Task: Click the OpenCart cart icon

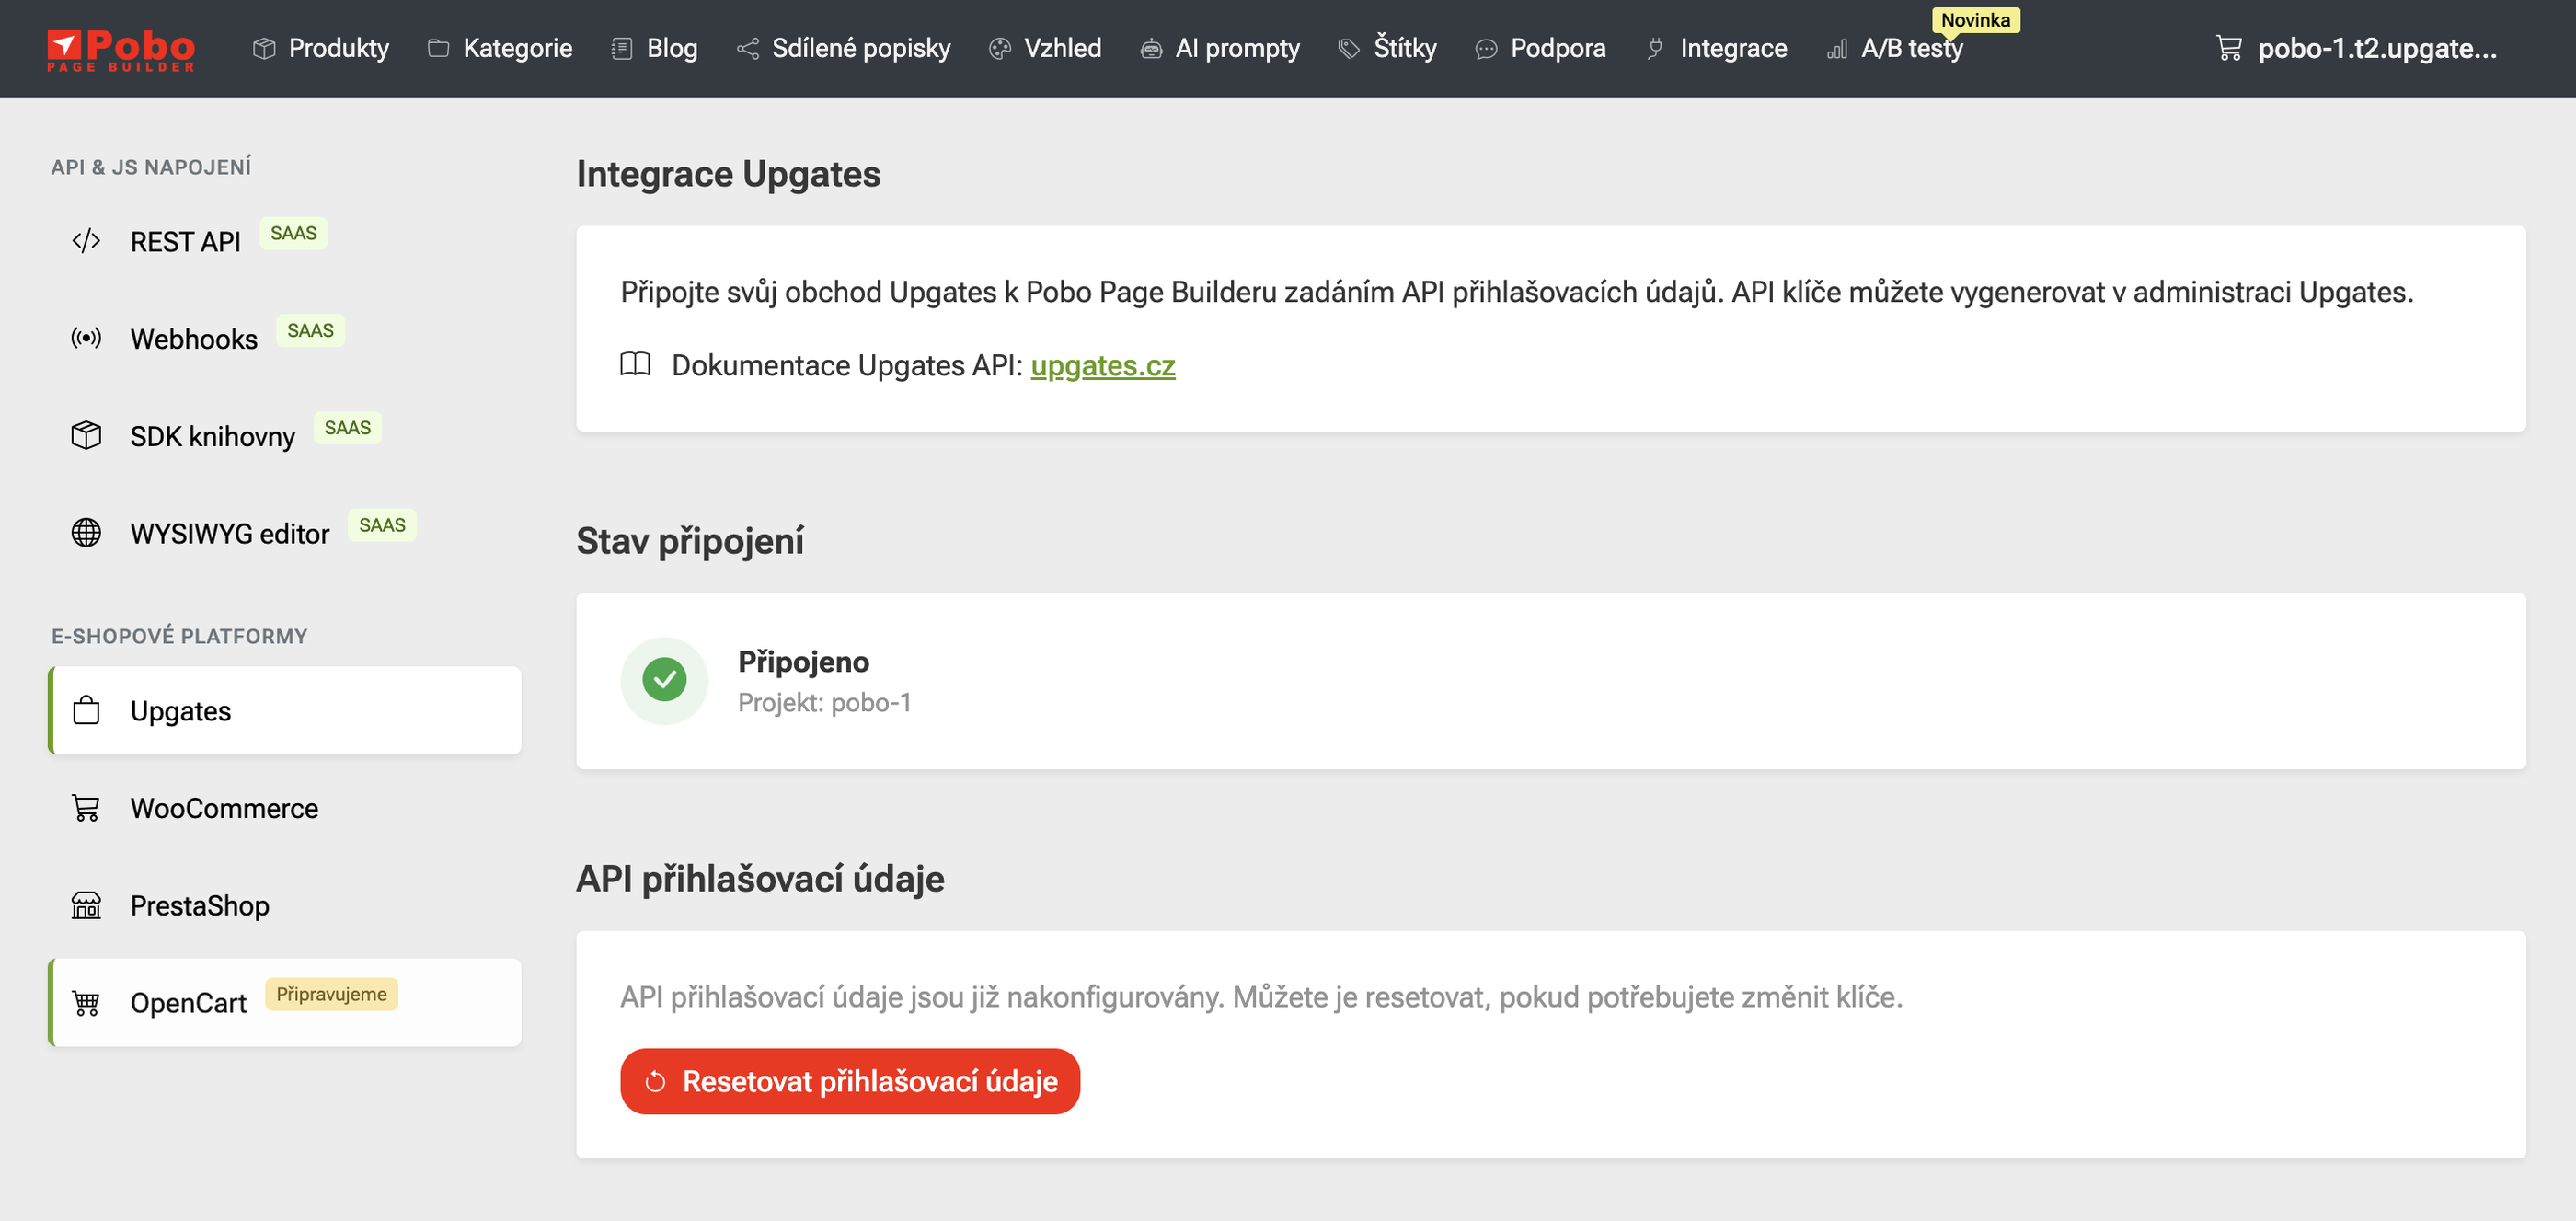Action: (86, 1003)
